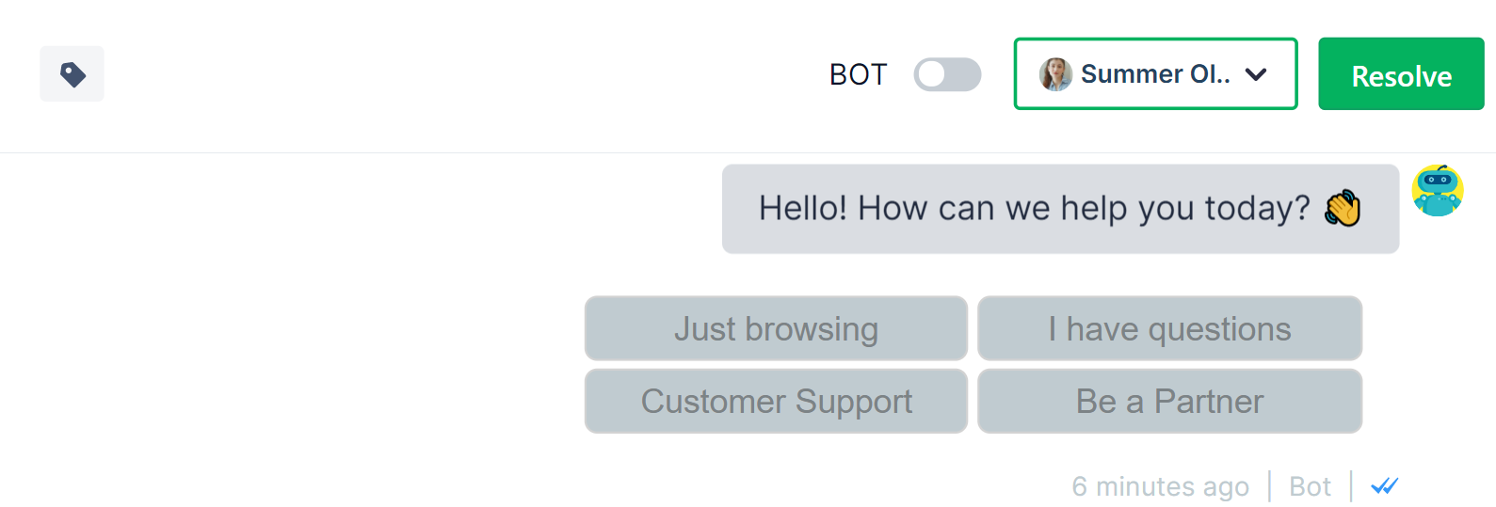Click the grey message bubble's left padding

click(740, 209)
